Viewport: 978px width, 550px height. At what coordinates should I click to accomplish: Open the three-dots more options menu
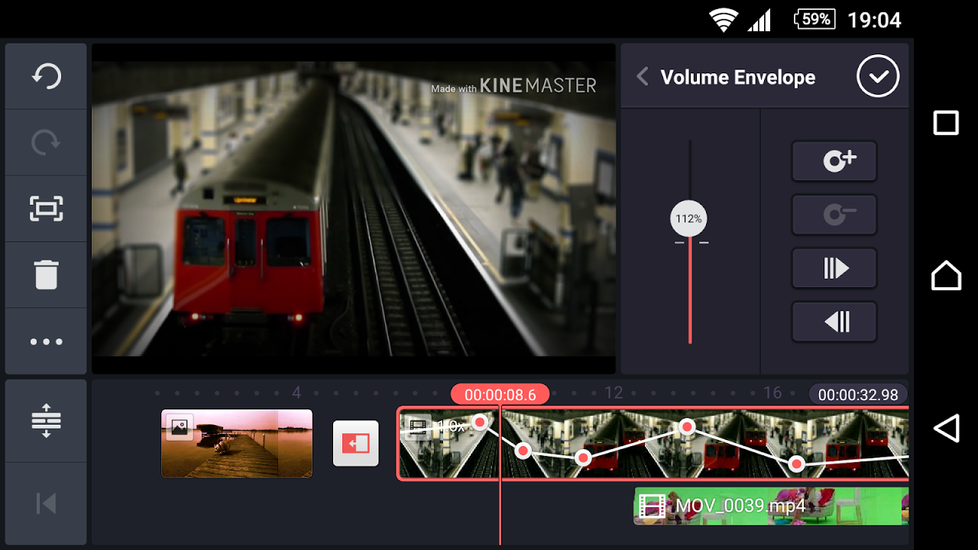coord(46,341)
